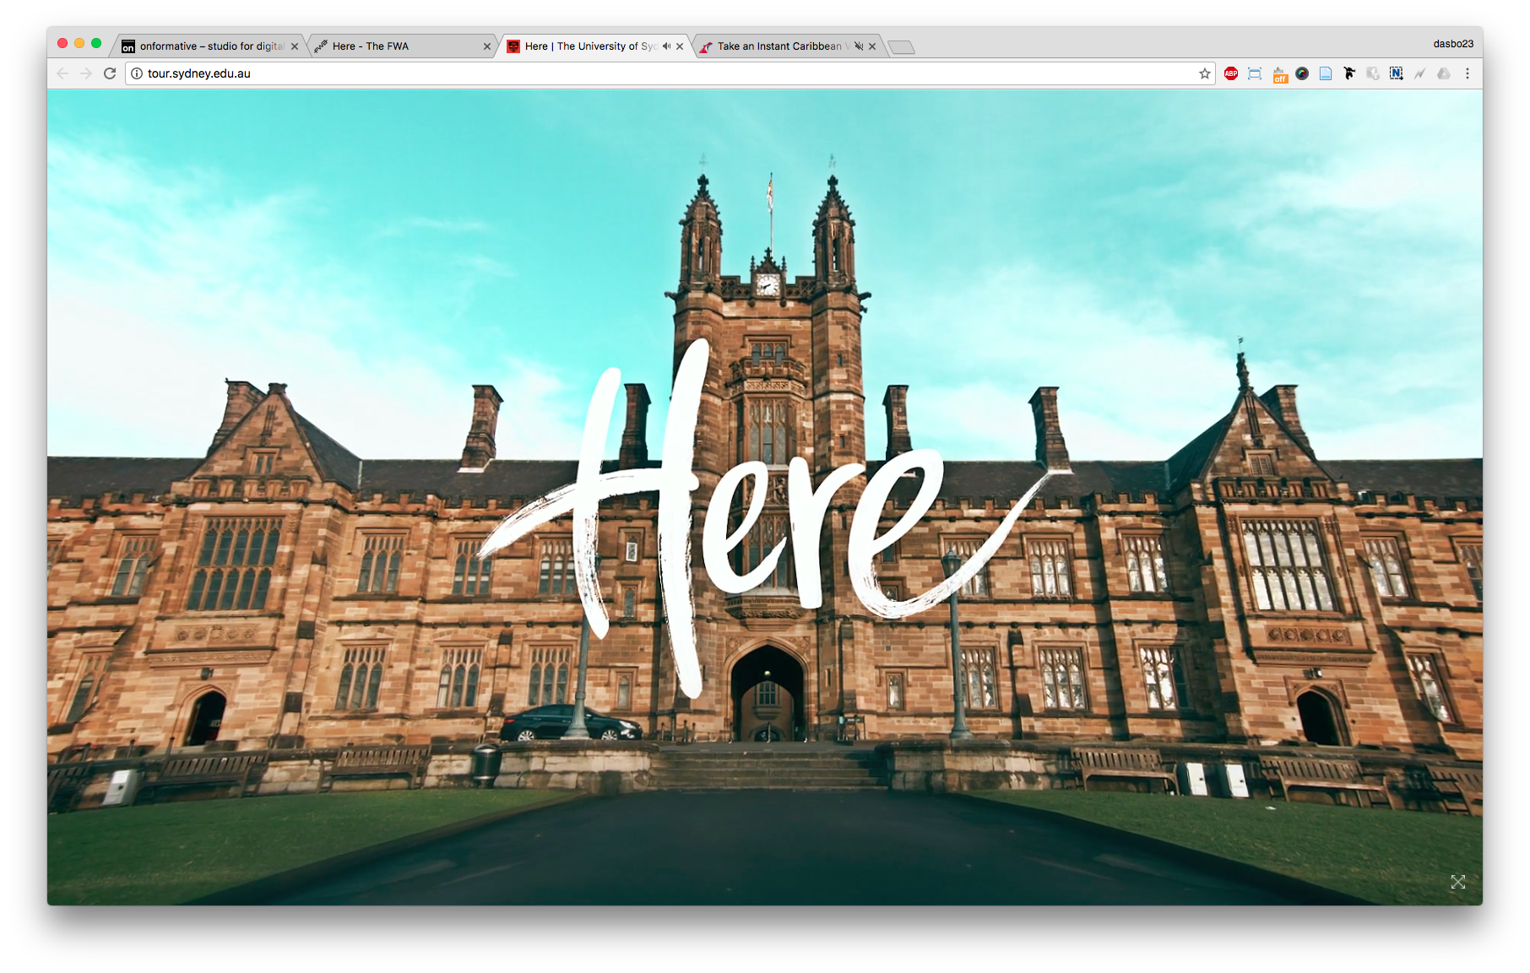Image resolution: width=1530 pixels, height=973 pixels.
Task: Open the window resizer extension icon
Action: coord(1255,73)
